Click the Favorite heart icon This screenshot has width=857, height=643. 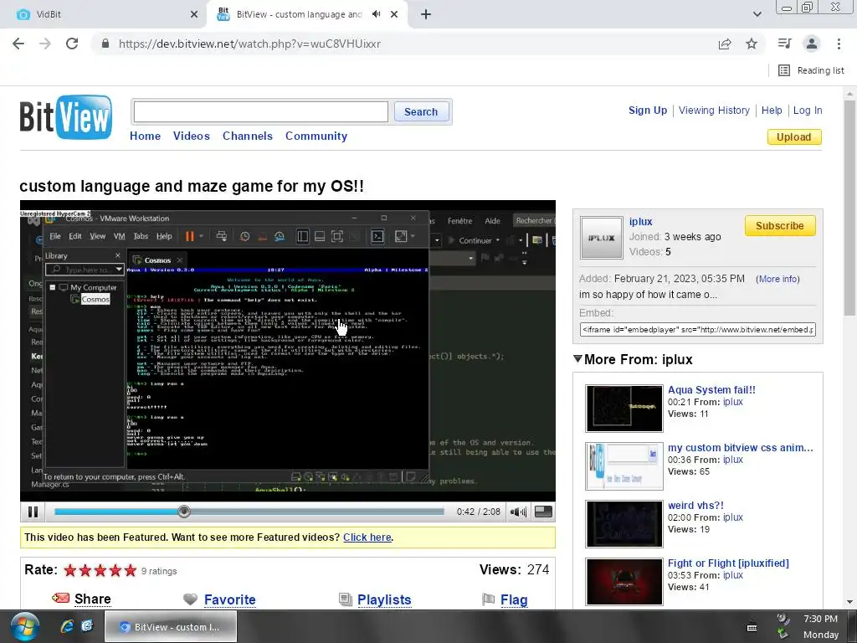(x=190, y=599)
